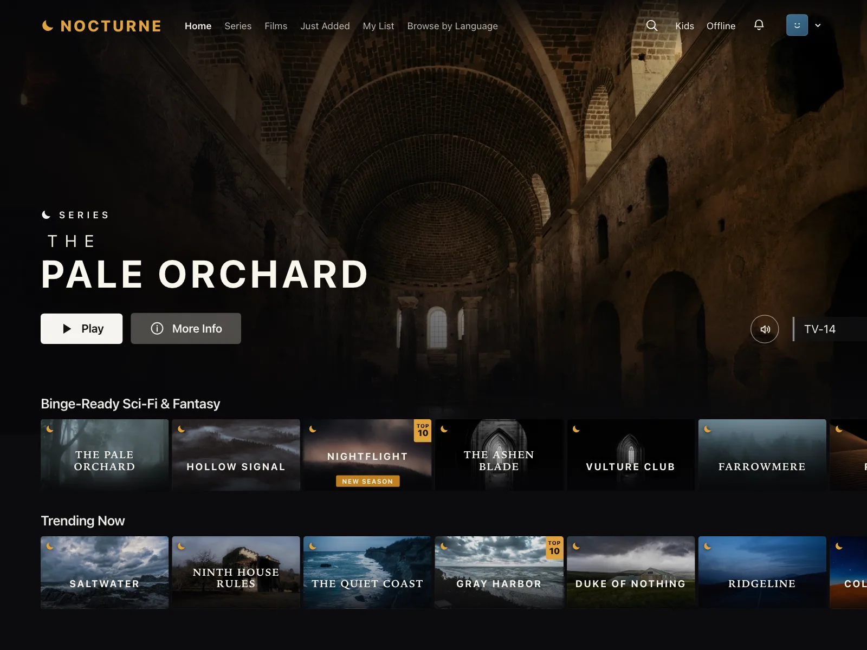The height and width of the screenshot is (650, 867).
Task: Click the Nocturne moon logo
Action: click(48, 26)
